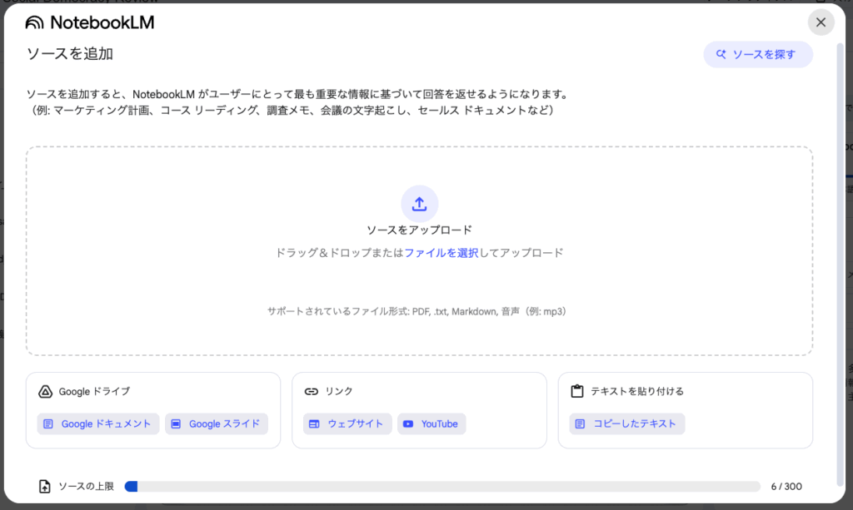Click the NotebookLM logo icon
Screen dimensions: 853x510
[36, 22]
